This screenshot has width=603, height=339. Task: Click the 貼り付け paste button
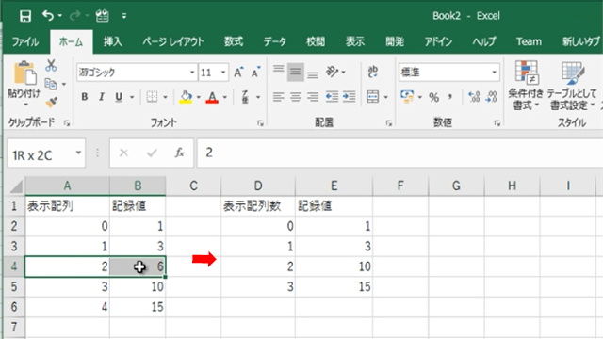point(24,83)
